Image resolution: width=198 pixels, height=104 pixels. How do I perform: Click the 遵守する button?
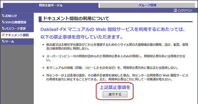(115, 94)
